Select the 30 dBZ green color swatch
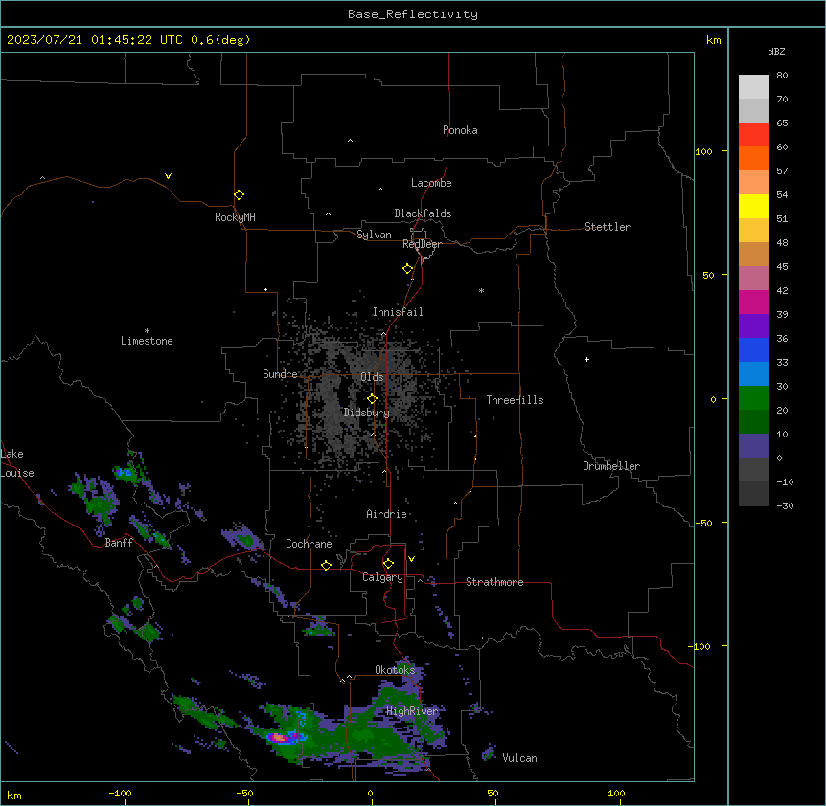 point(753,398)
